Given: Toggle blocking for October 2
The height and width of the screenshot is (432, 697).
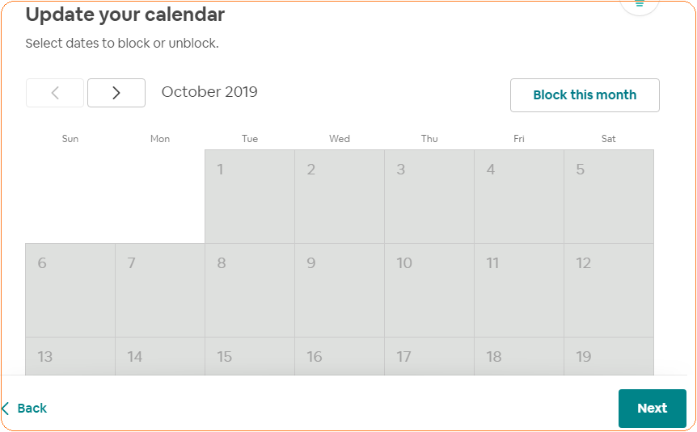Looking at the screenshot, I should [x=340, y=196].
